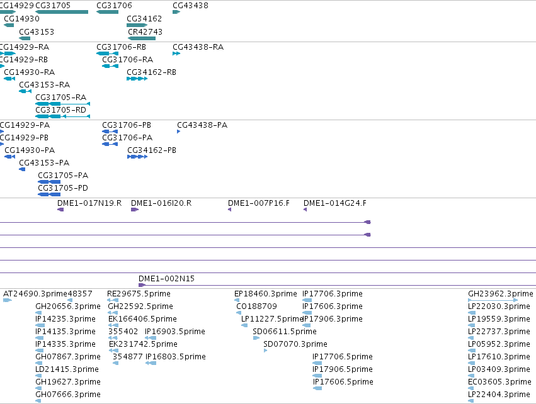The width and height of the screenshot is (536, 404).
Task: Select EST IP17606.3prime
Action: [307, 313]
